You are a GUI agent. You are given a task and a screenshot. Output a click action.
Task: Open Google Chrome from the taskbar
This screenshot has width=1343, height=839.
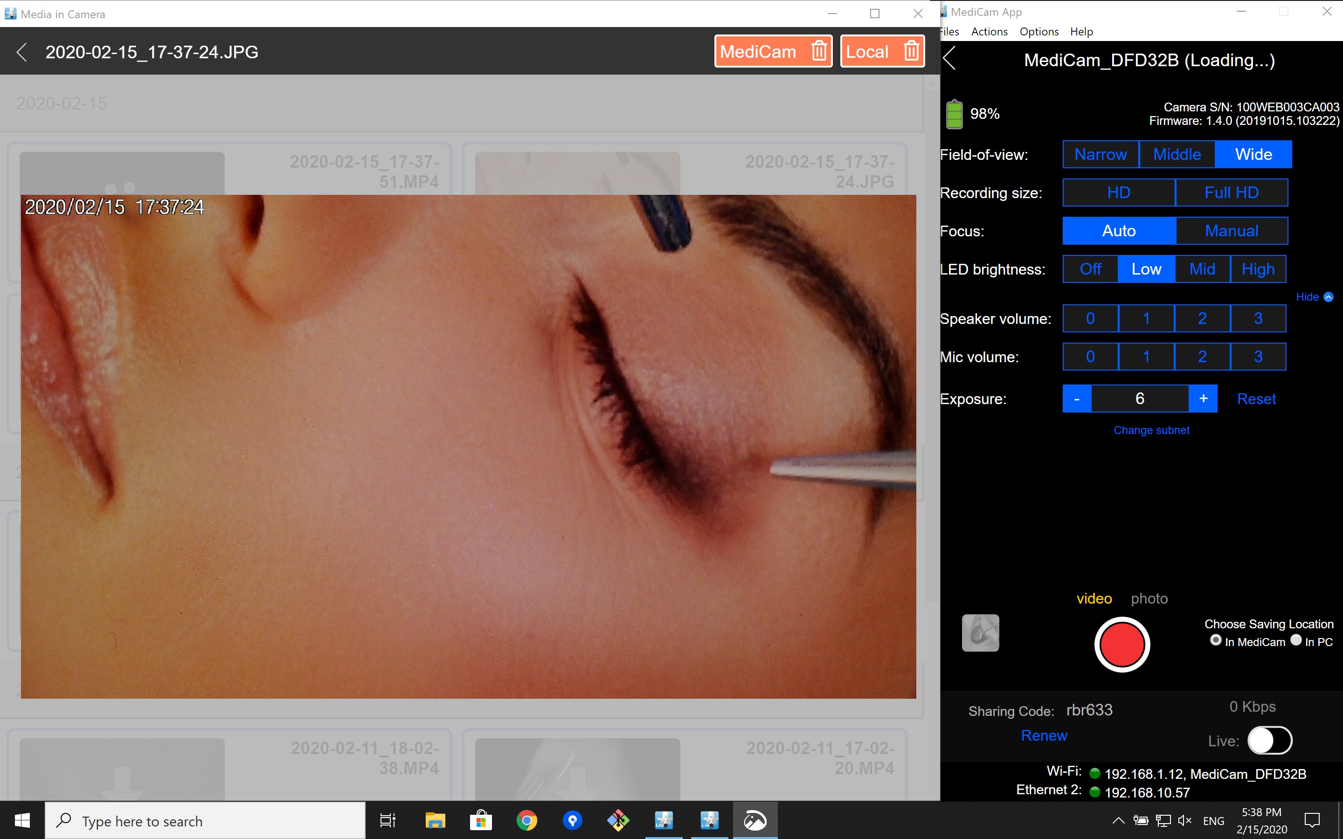(x=526, y=820)
